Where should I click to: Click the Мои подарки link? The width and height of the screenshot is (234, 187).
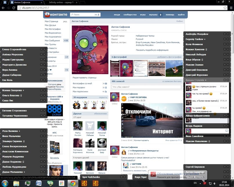point(79,87)
